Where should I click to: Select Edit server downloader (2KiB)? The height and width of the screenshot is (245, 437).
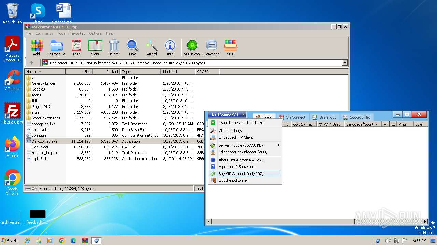245,152
